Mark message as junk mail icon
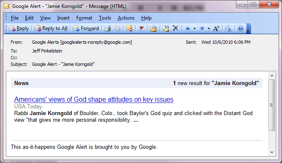 (129, 28)
